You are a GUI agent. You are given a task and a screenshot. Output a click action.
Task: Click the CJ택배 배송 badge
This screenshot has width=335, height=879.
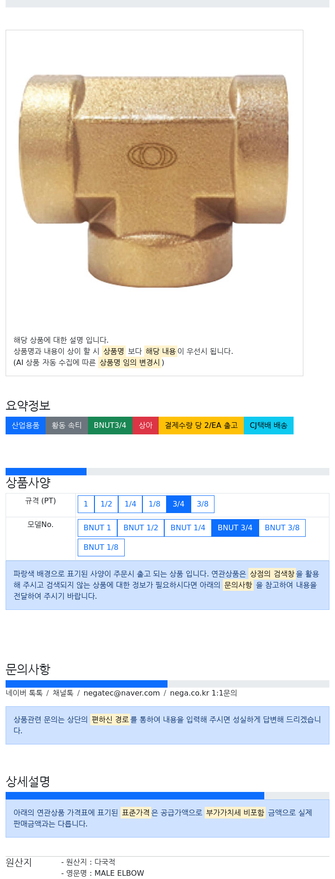pyautogui.click(x=268, y=426)
